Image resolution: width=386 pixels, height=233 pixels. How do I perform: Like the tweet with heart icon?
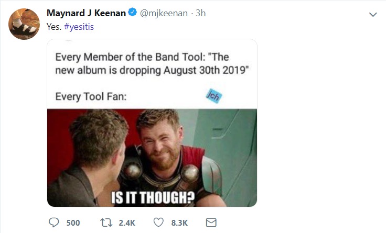[x=158, y=222]
